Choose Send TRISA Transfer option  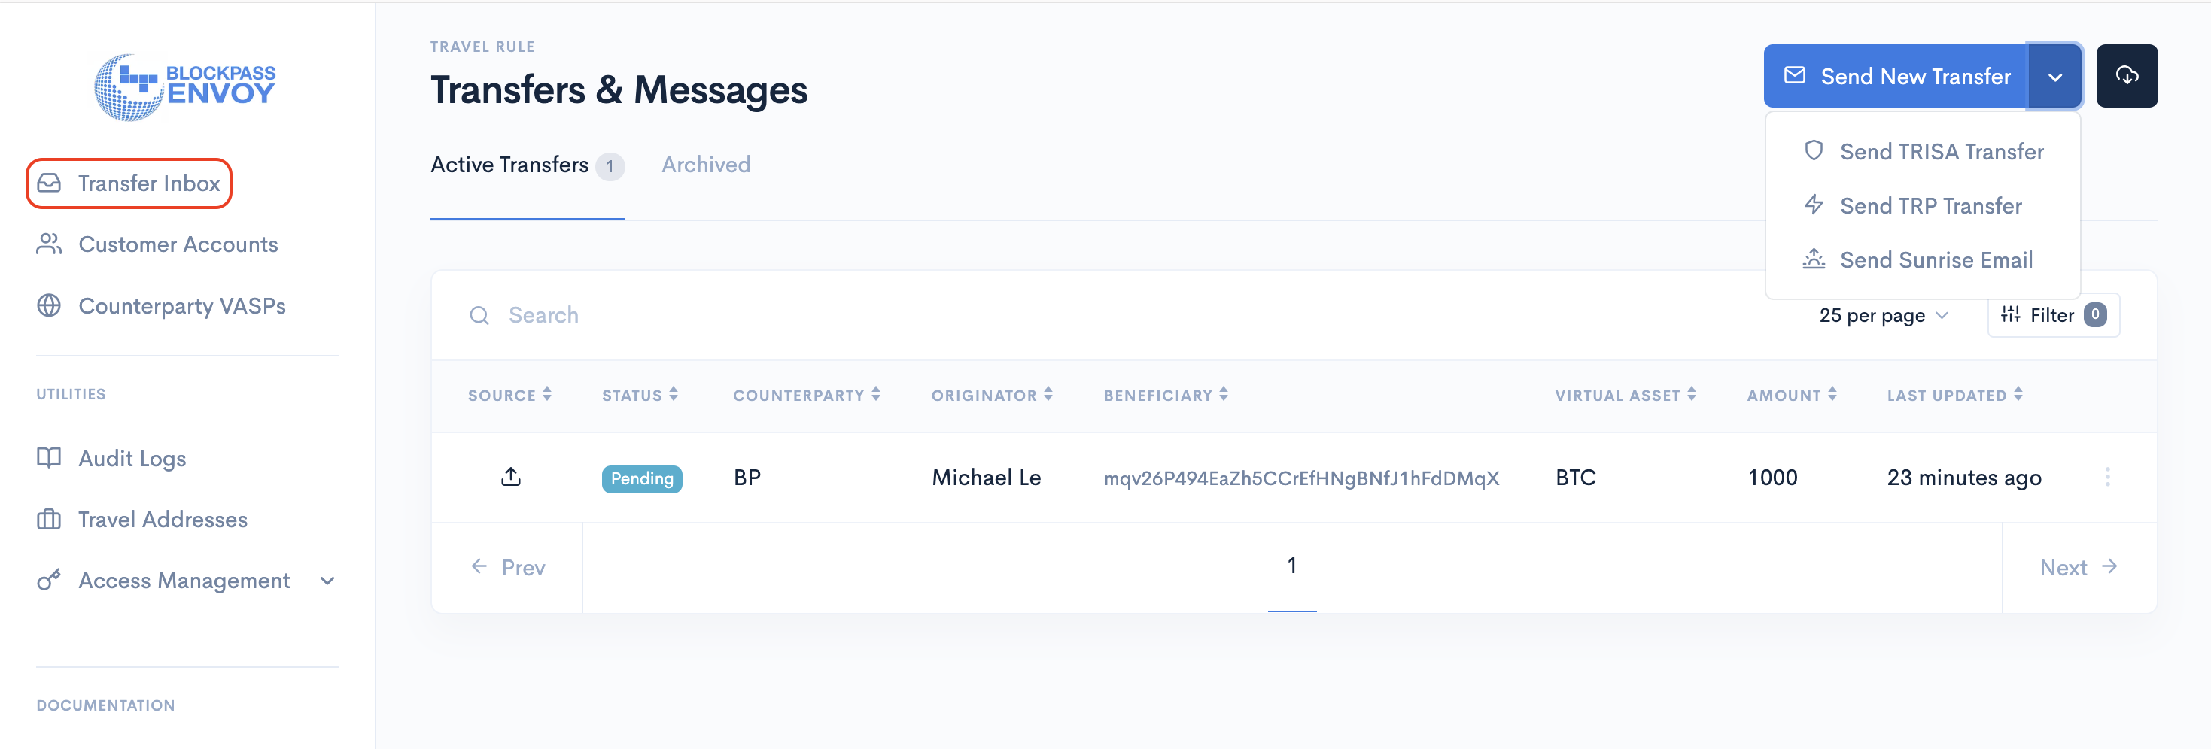click(x=1941, y=152)
